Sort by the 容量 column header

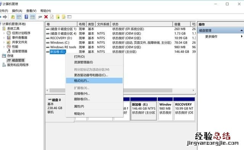pyautogui.click(x=181, y=24)
